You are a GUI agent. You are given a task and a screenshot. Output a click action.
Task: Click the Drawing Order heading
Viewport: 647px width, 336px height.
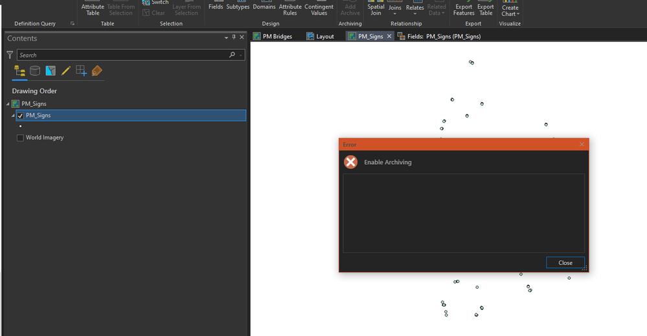(34, 91)
